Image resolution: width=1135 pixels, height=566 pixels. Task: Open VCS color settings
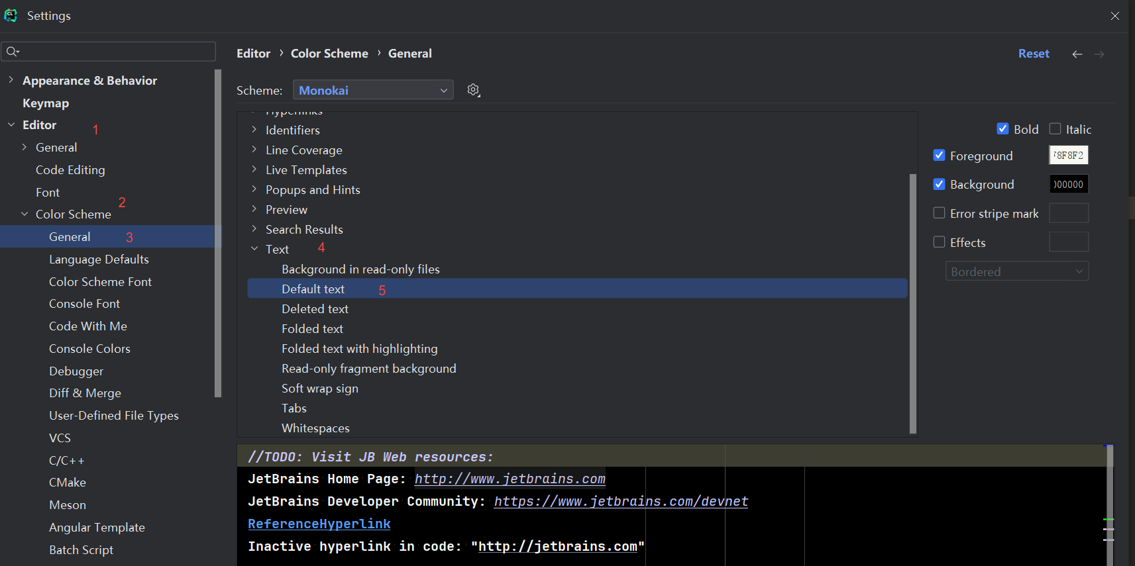tap(60, 438)
